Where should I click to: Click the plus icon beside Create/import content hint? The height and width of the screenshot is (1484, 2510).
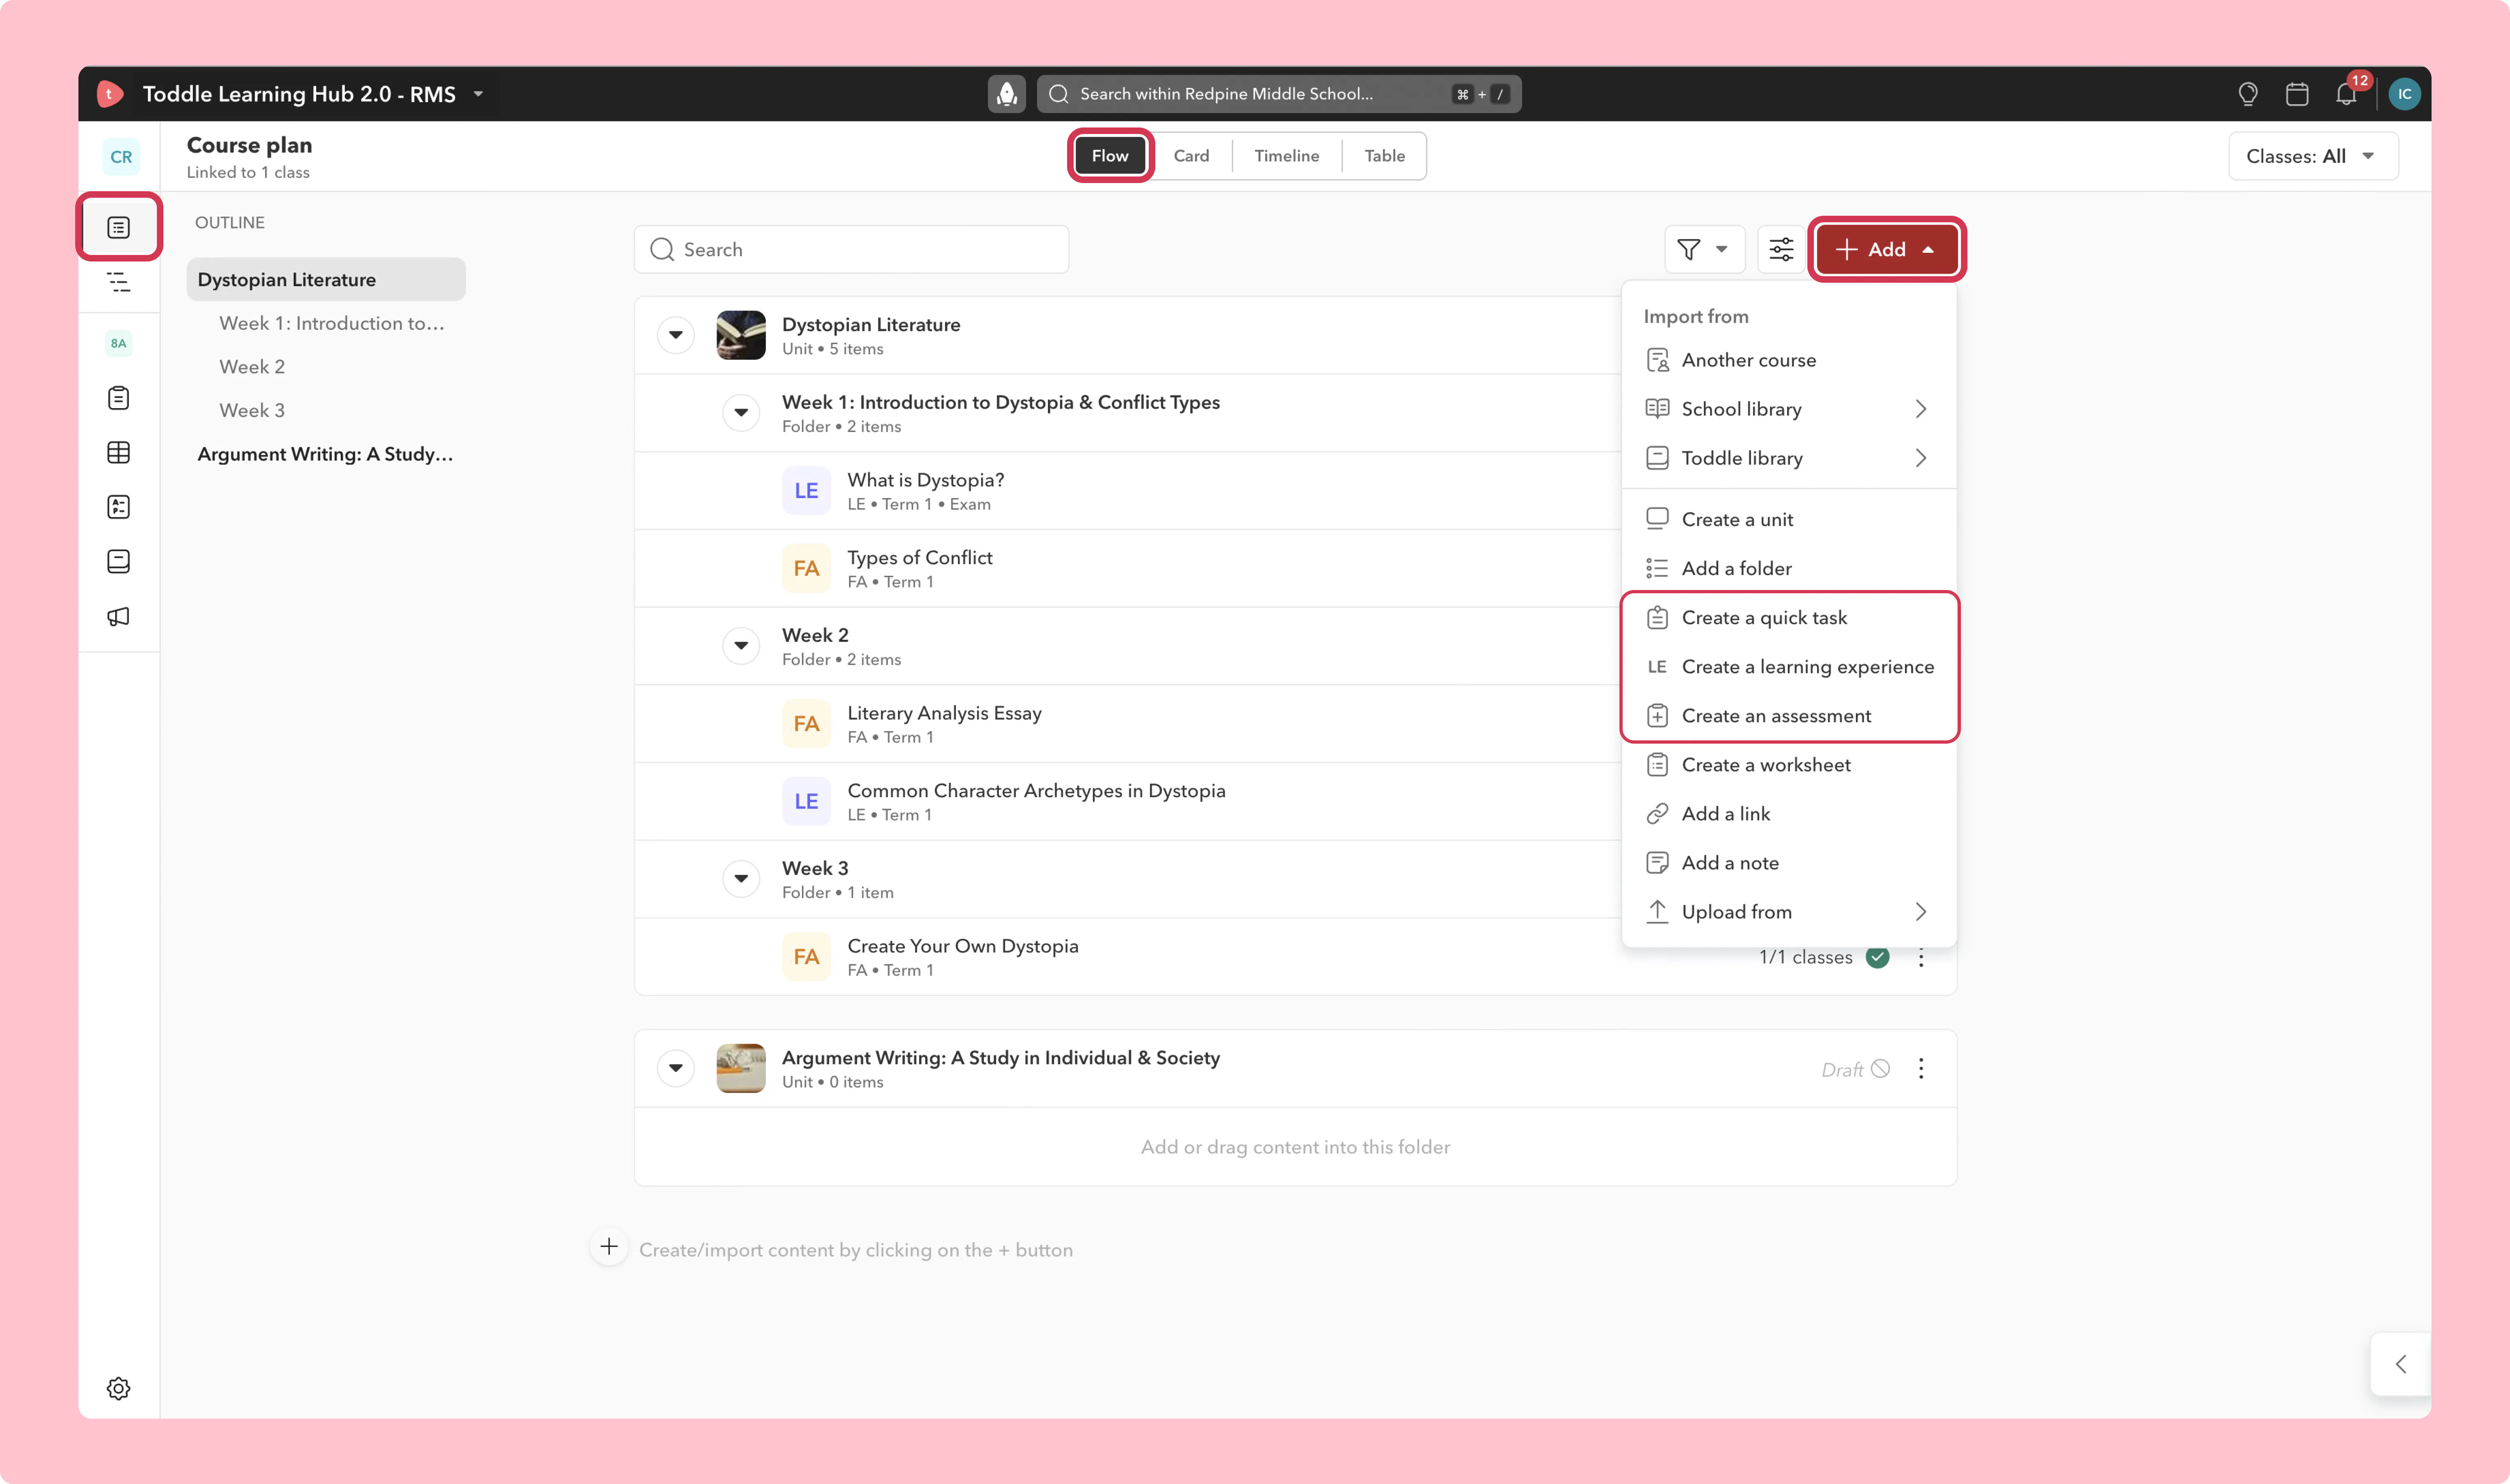click(x=609, y=1247)
